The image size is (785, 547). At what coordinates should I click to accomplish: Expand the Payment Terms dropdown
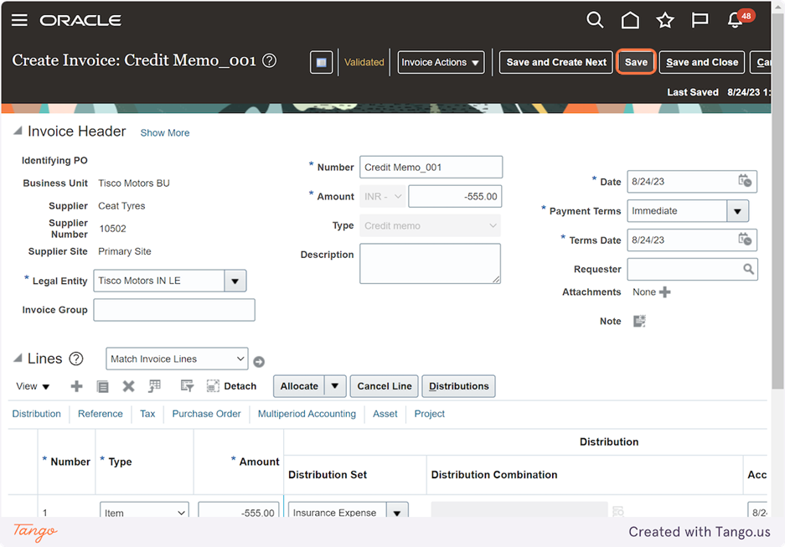pos(737,211)
